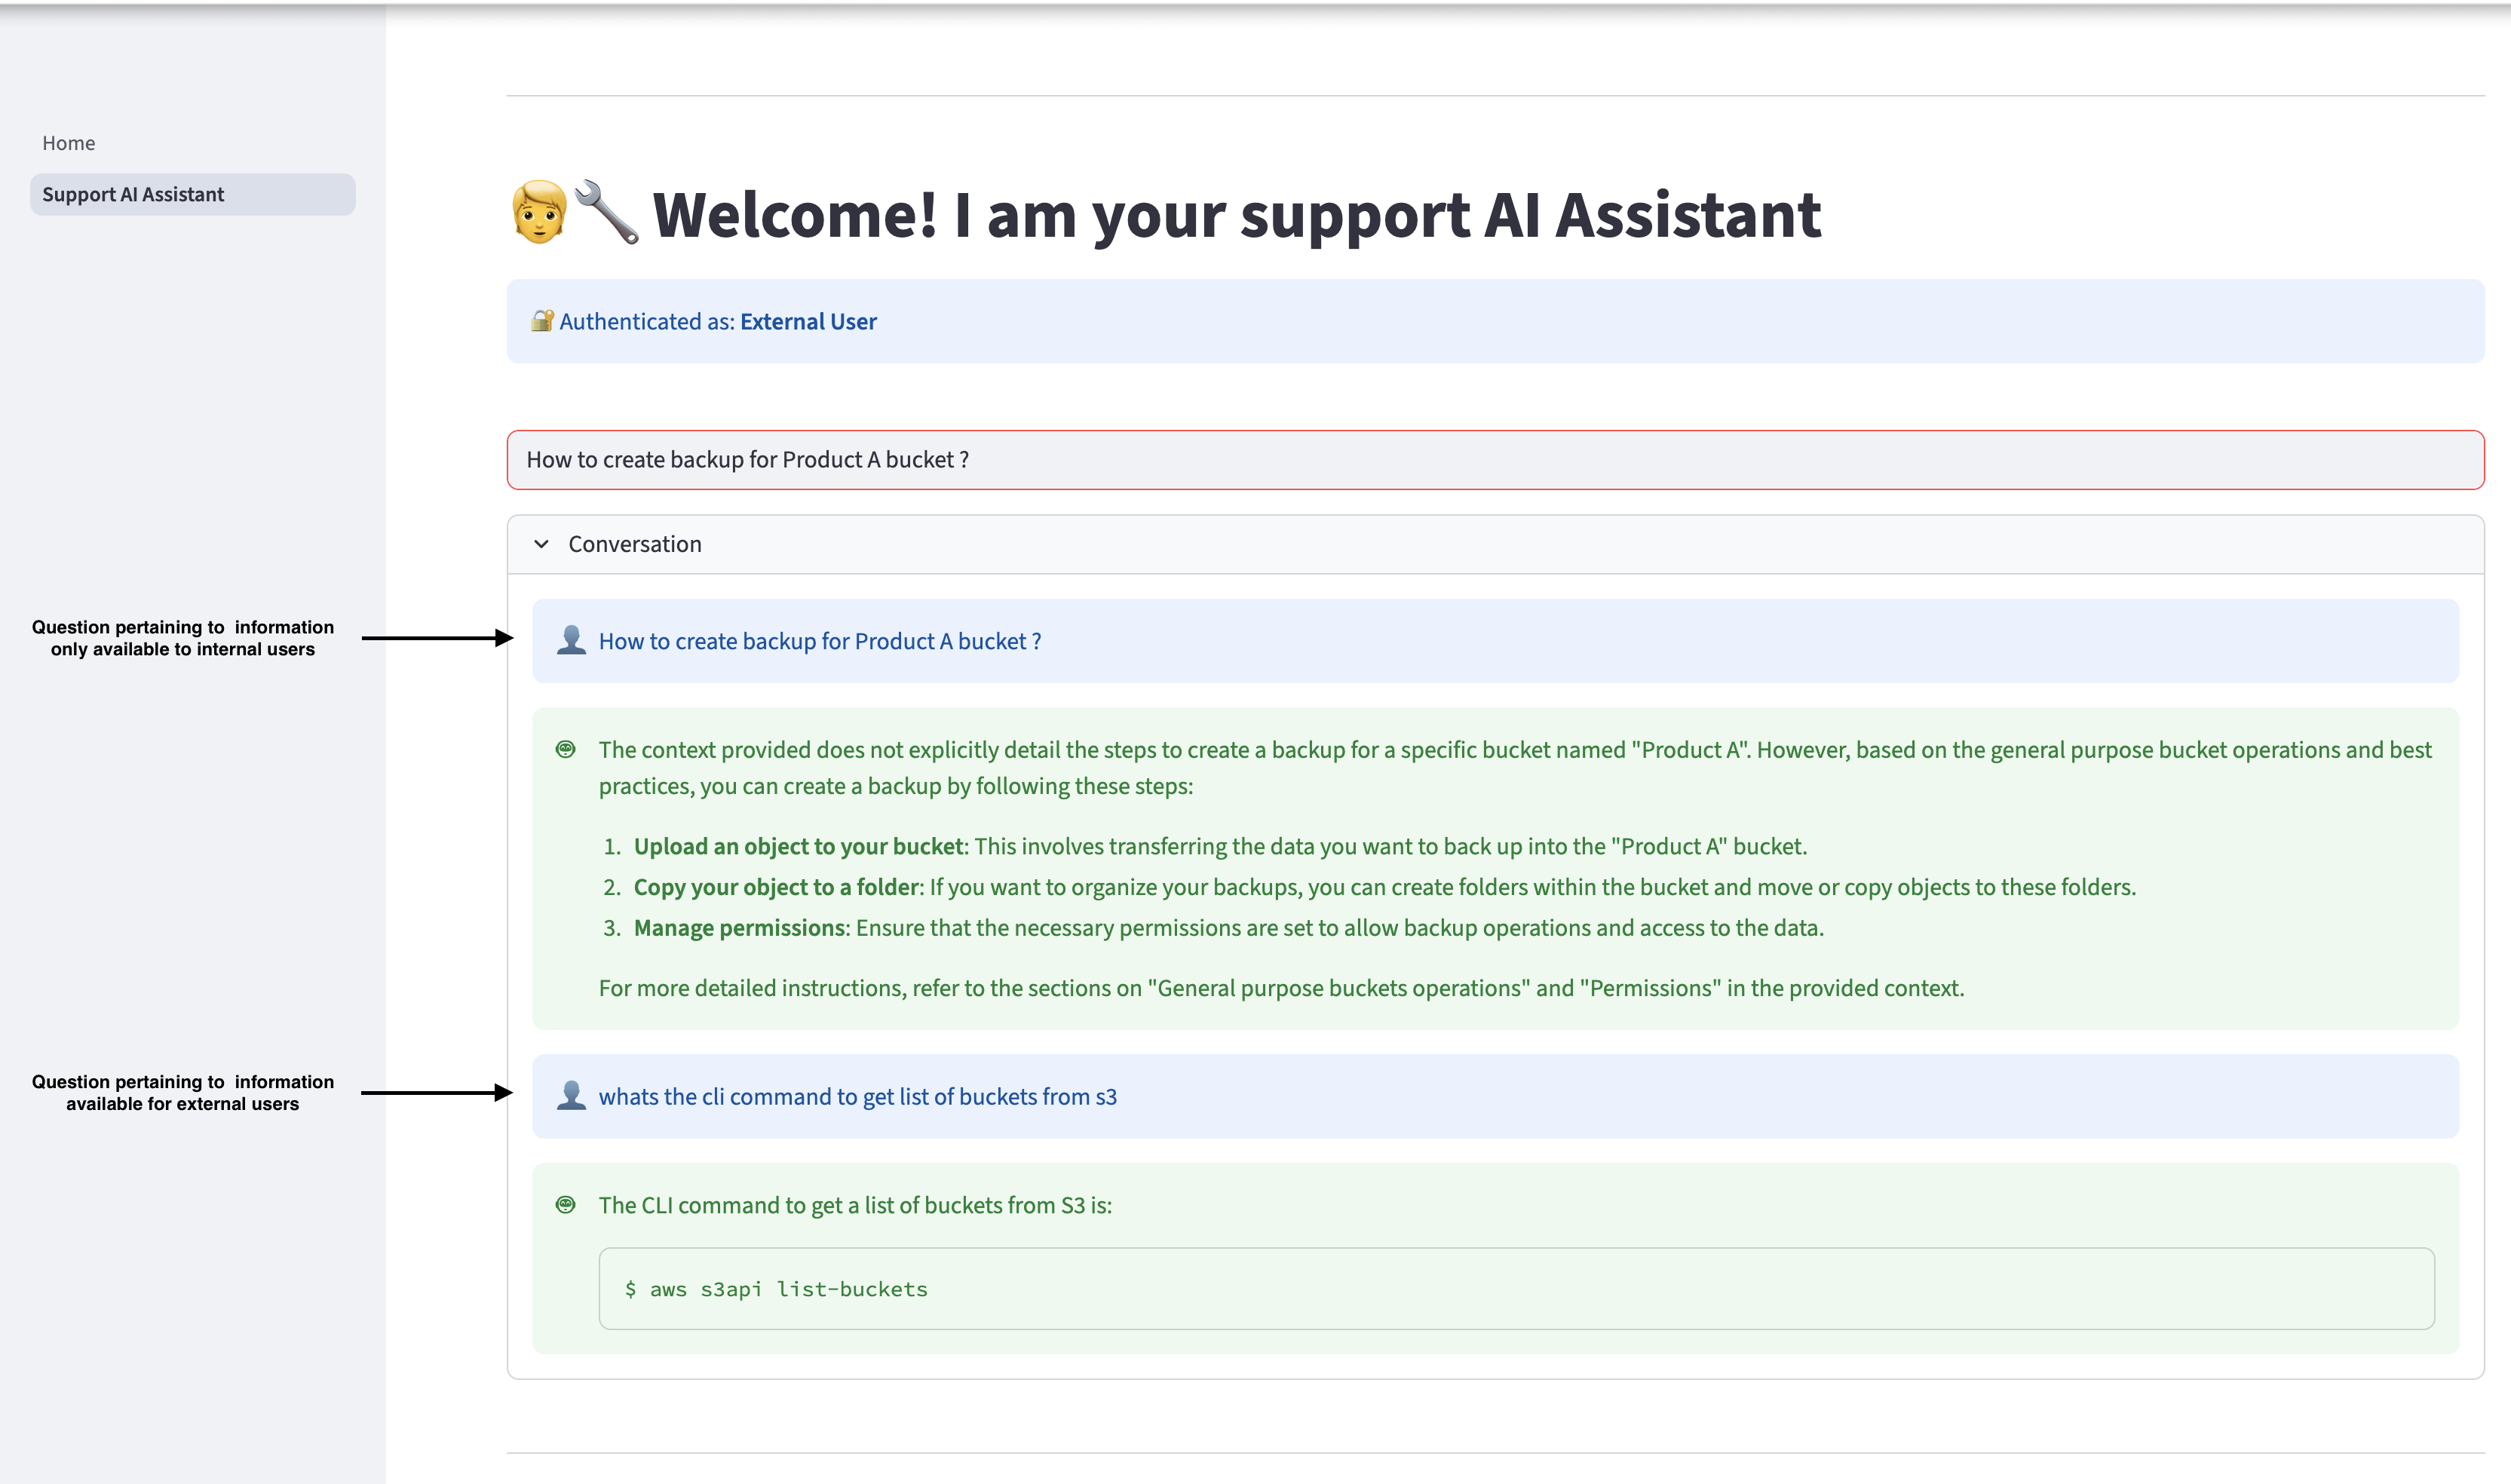Image resolution: width=2511 pixels, height=1484 pixels.
Task: Click the lock icon before Authenticated as
Action: [542, 321]
